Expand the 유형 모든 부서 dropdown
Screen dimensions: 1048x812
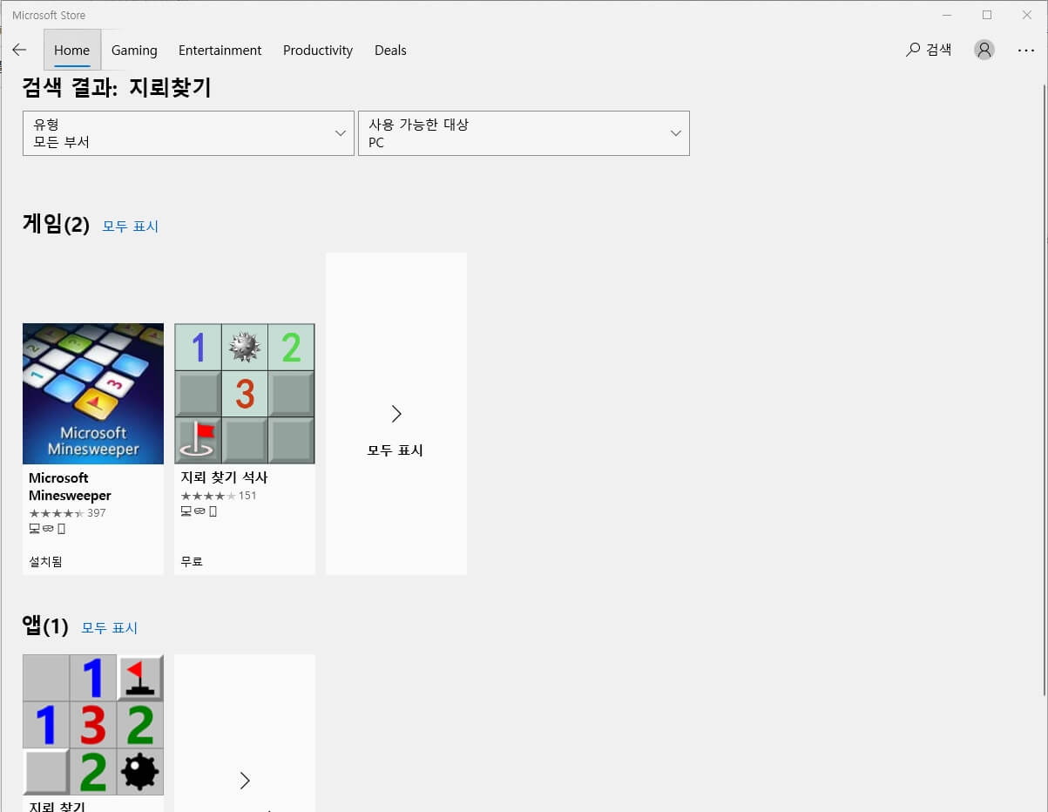pos(188,133)
